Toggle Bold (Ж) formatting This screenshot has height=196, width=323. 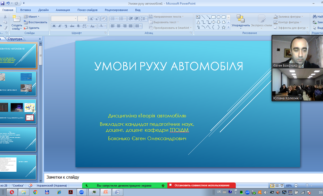pyautogui.click(x=54, y=26)
